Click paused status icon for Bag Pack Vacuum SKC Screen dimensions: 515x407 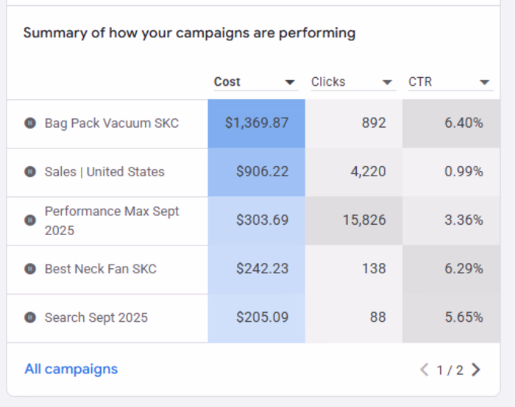pyautogui.click(x=30, y=123)
